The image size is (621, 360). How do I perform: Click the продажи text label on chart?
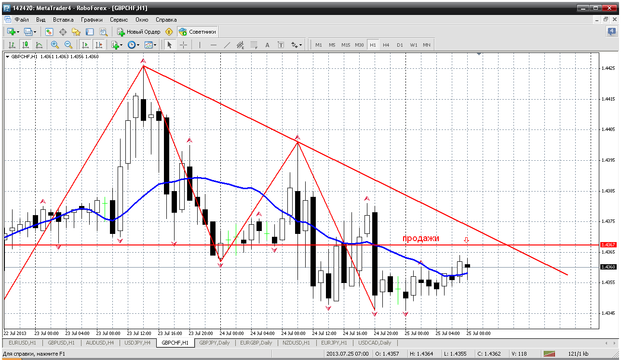click(421, 238)
